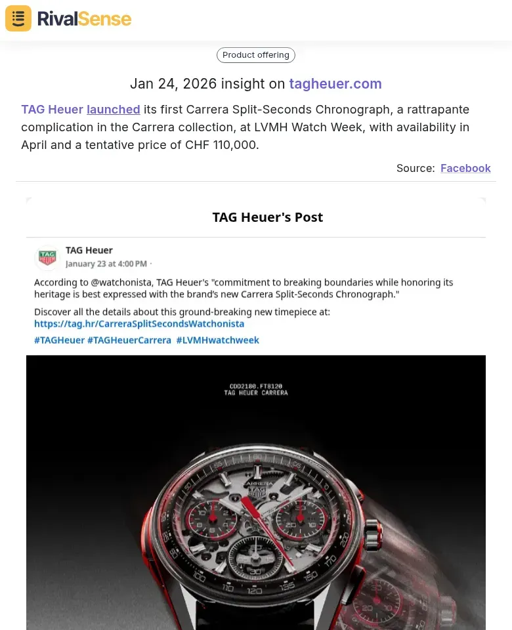The width and height of the screenshot is (512, 630).
Task: Click the TAG Heuer profile avatar icon
Action: point(47,257)
